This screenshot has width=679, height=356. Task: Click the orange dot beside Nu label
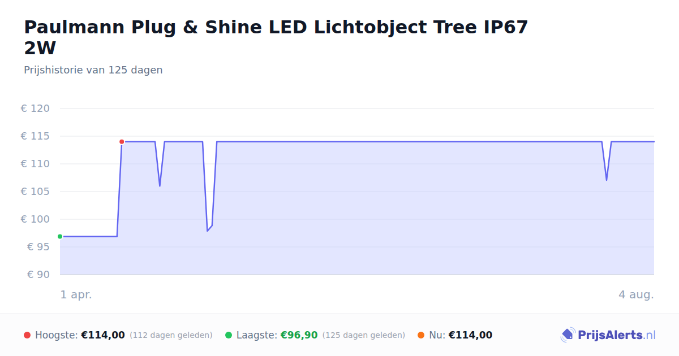pyautogui.click(x=421, y=335)
